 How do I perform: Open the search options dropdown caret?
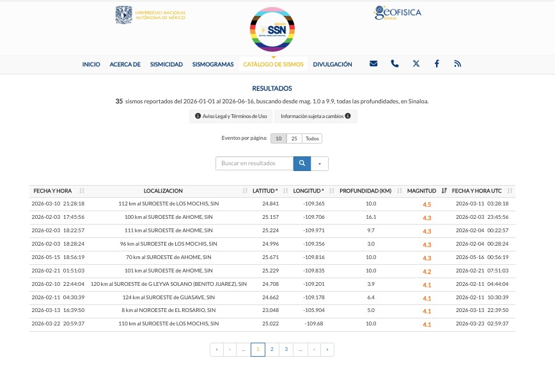[320, 163]
